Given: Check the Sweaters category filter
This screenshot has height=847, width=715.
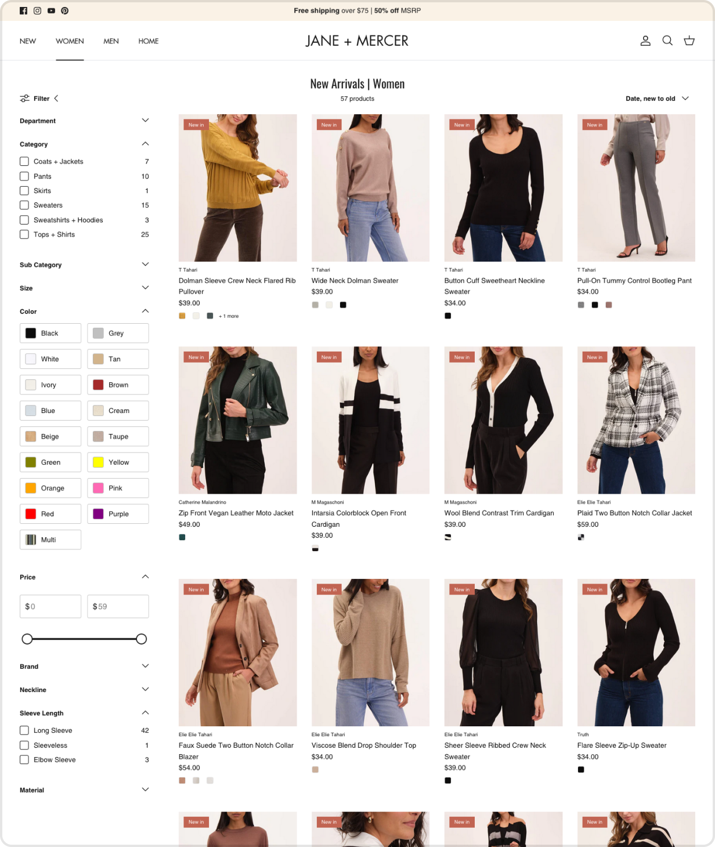Looking at the screenshot, I should coord(24,205).
